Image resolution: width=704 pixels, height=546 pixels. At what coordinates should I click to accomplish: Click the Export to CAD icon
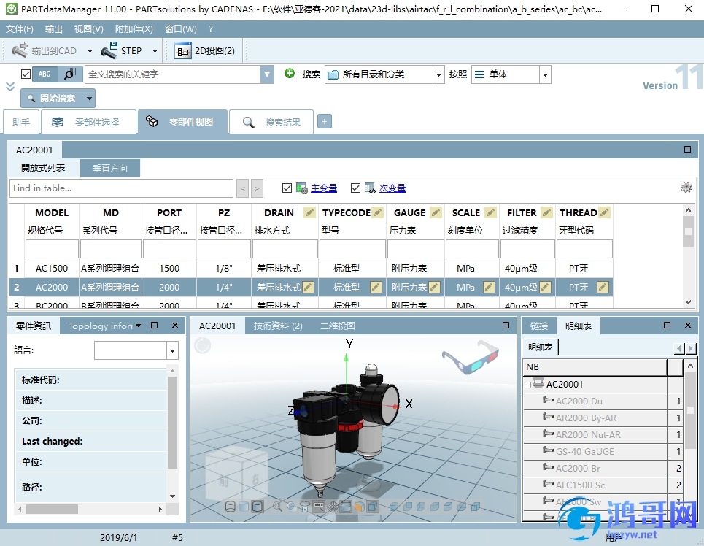[20, 50]
